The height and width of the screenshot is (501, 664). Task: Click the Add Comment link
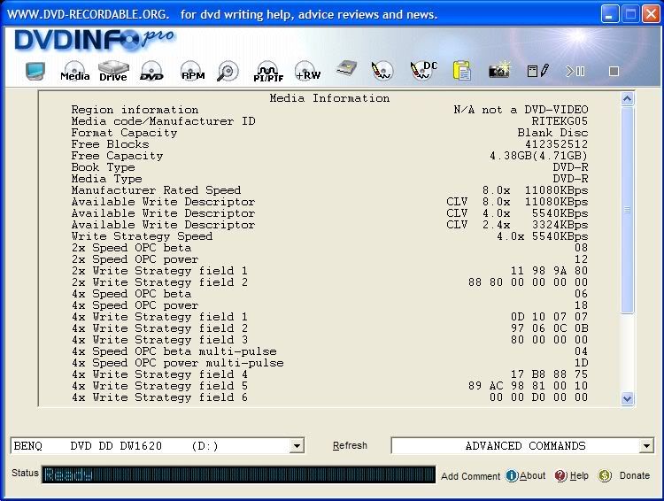pos(470,476)
